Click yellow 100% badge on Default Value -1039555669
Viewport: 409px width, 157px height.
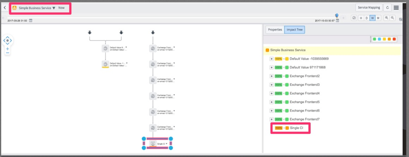(278, 59)
